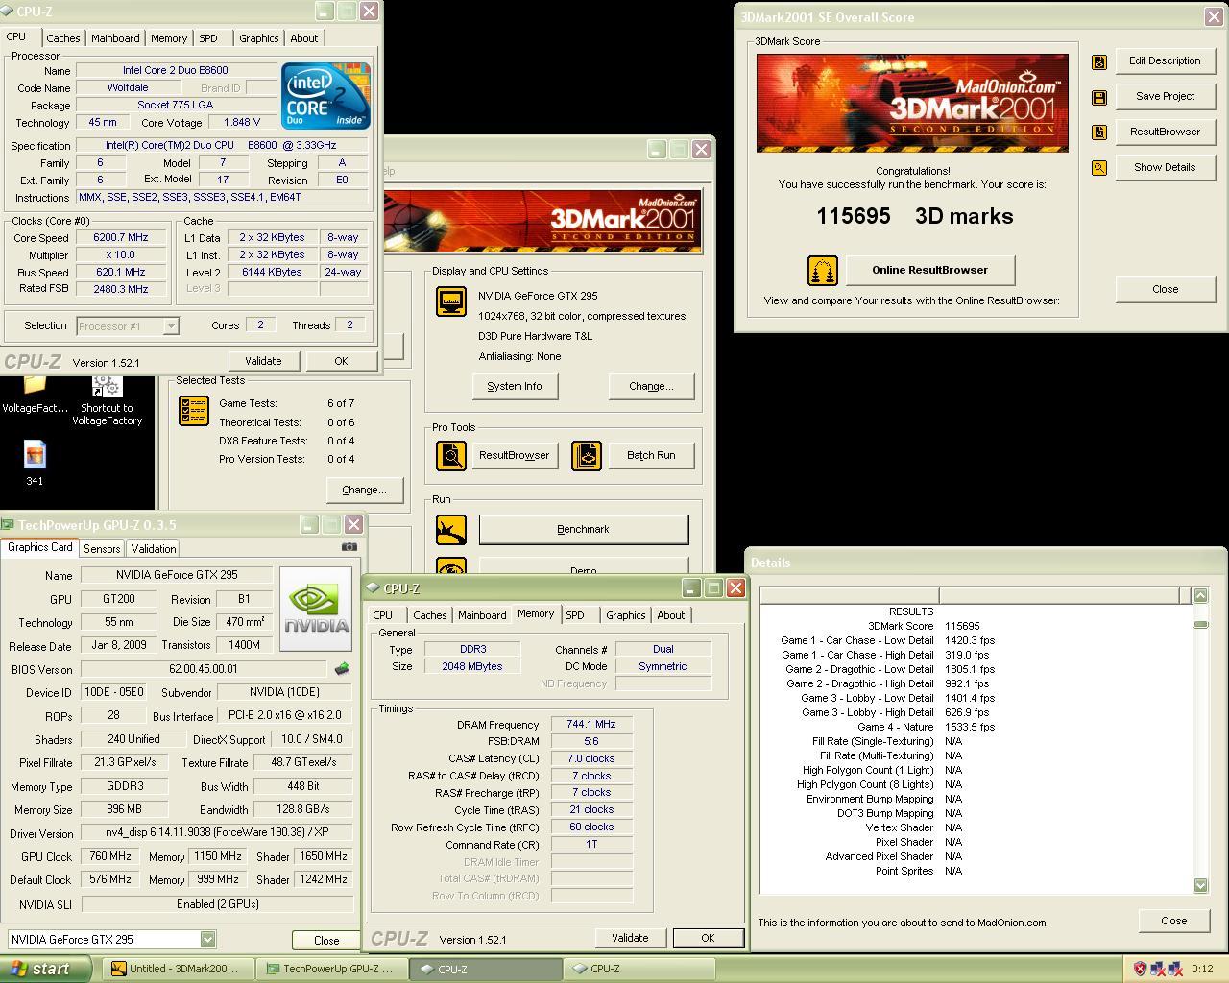Click the monitor icon in Display and CPU Settings
Screen dimensions: 1229x983
pyautogui.click(x=451, y=302)
